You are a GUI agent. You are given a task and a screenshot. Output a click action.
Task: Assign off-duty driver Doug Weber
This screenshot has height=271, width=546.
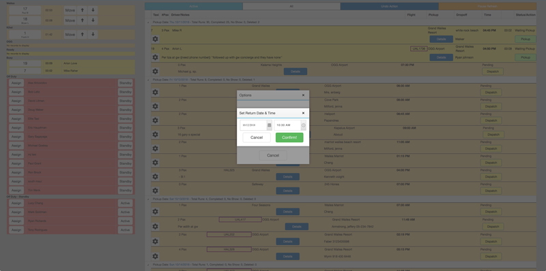(x=16, y=110)
